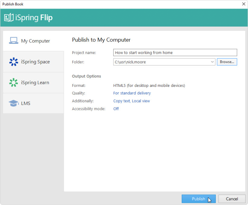Click the laptop icon for My Computer

pyautogui.click(x=13, y=41)
